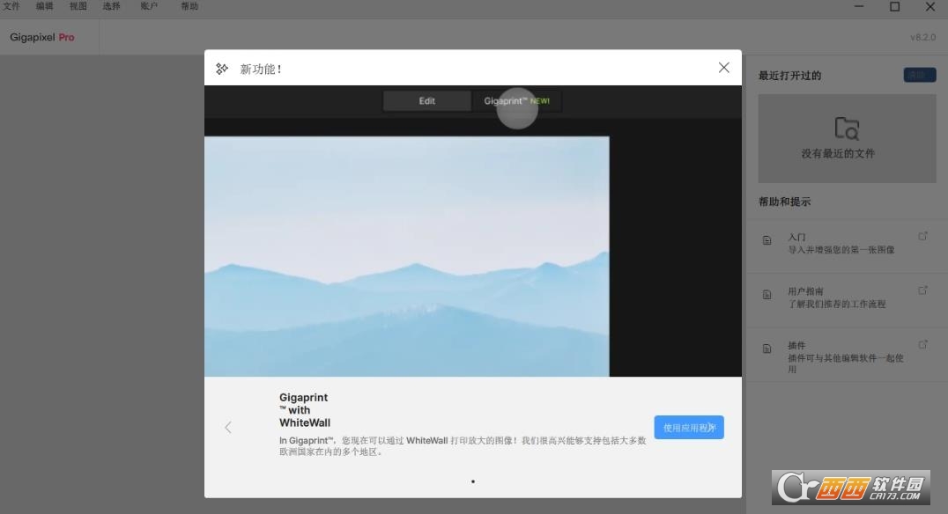Click the mountain preview image
The height and width of the screenshot is (514, 948).
pos(407,256)
